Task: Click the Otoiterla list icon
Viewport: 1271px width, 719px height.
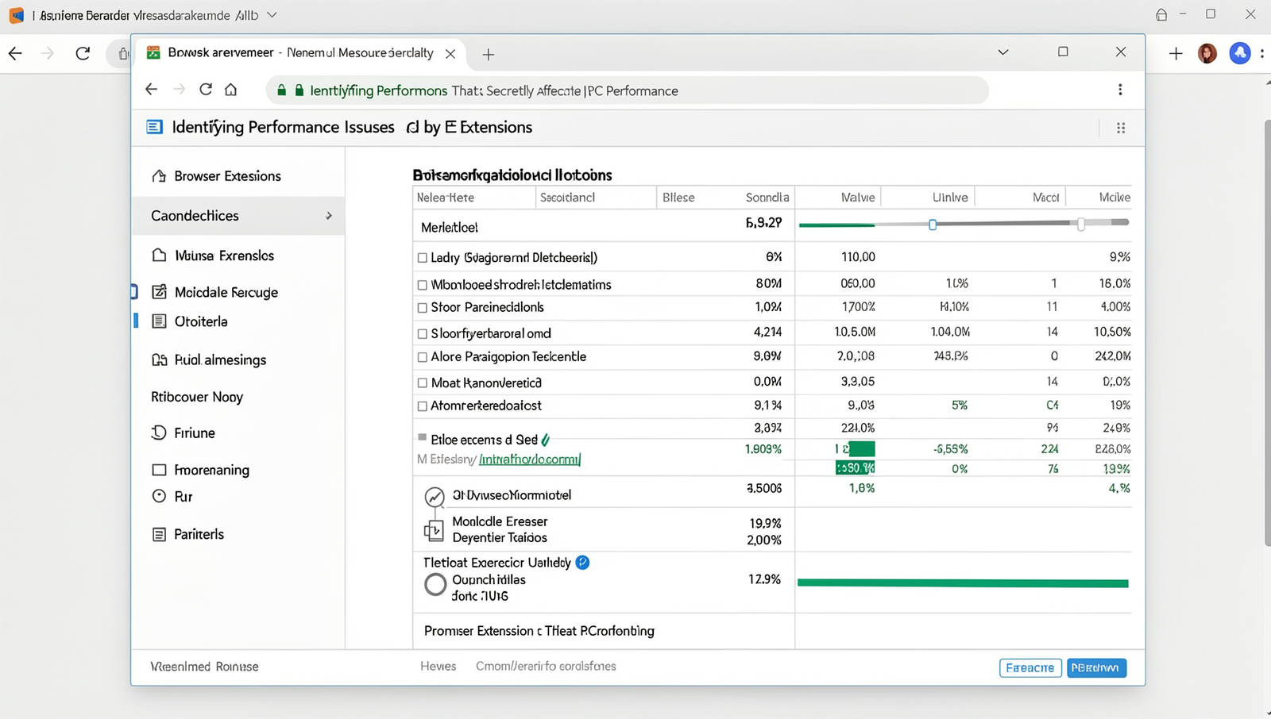Action: coord(159,321)
